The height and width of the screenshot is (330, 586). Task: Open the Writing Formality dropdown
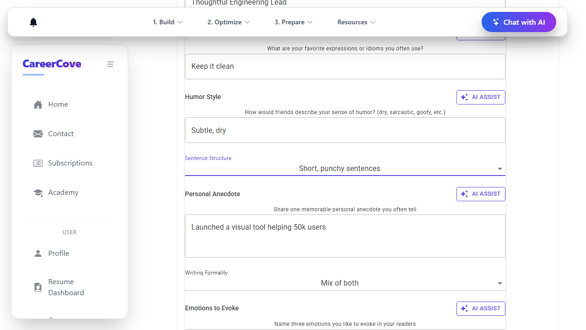point(345,283)
